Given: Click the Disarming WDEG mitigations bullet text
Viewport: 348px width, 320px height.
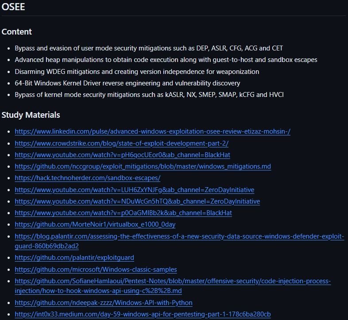Looking at the screenshot, I should click(x=137, y=72).
